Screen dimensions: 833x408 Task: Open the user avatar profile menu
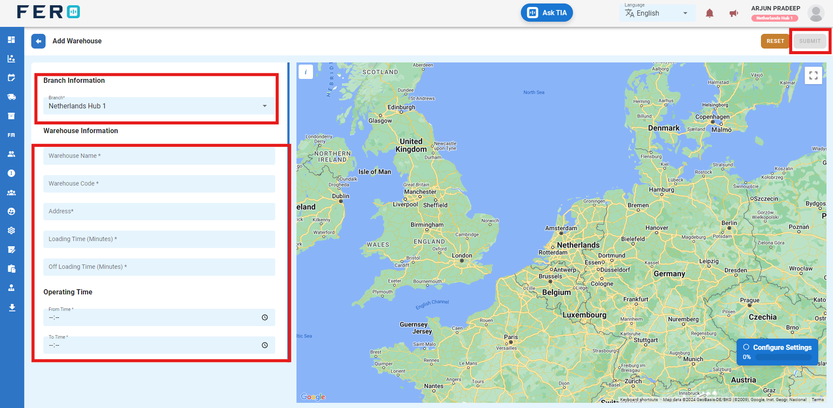(x=816, y=13)
